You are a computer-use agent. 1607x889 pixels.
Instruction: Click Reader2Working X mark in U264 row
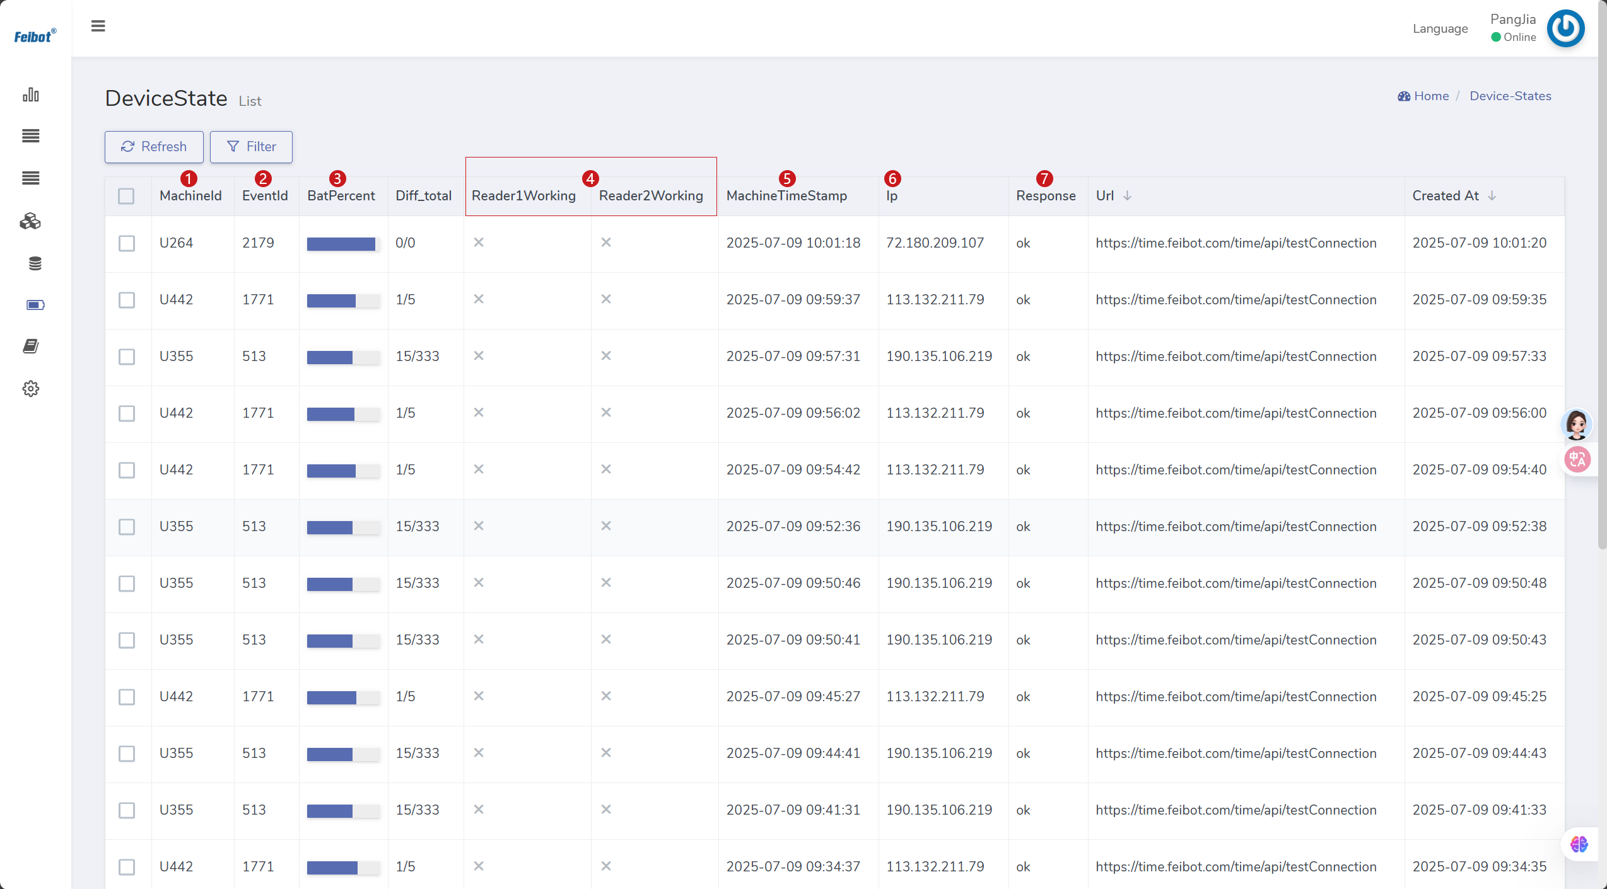click(x=606, y=242)
